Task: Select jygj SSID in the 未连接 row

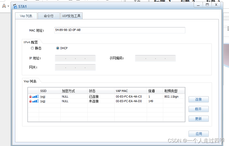Action: (43, 101)
